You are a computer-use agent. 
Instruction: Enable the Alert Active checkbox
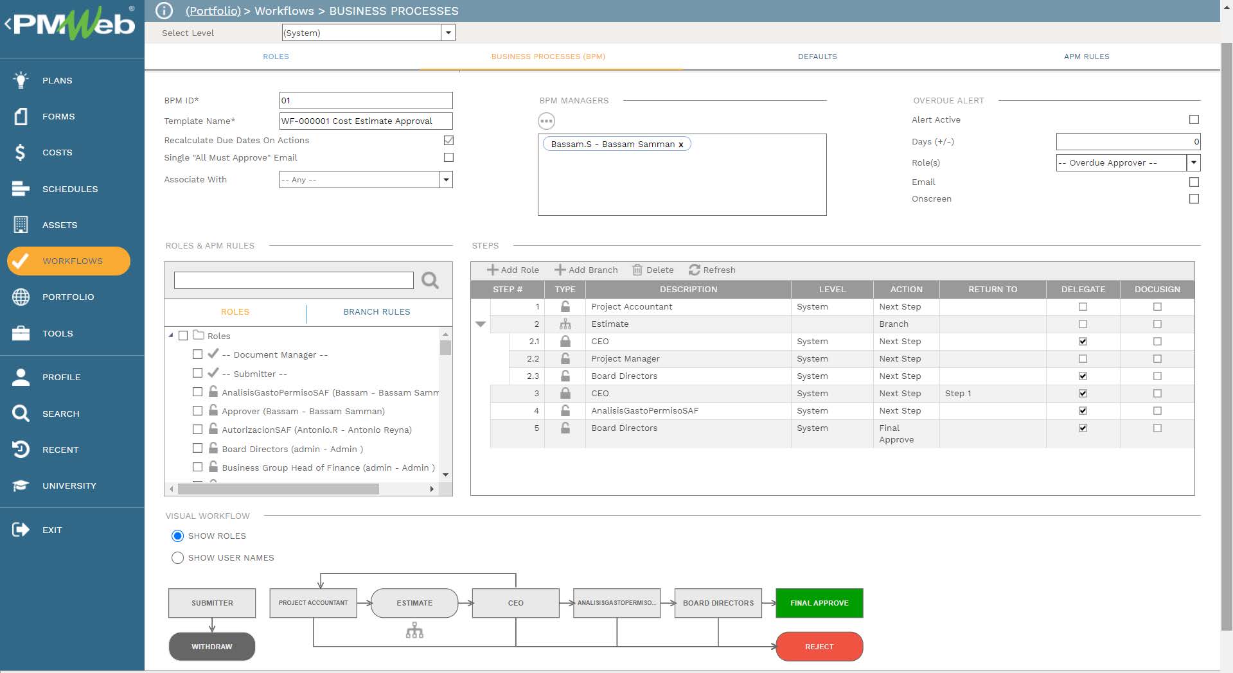1194,119
